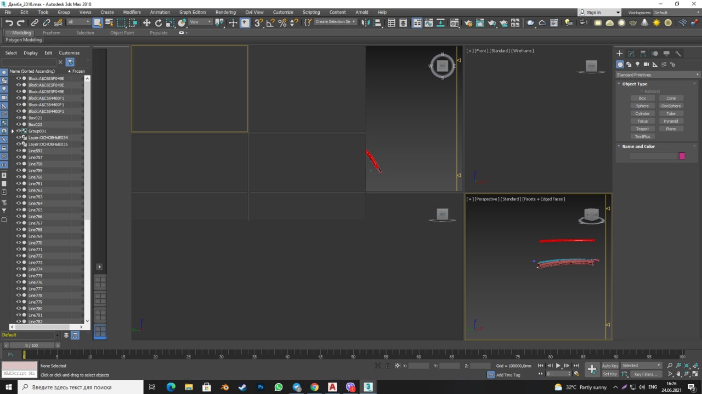
Task: Click the Select and Link chain icon
Action: click(35, 22)
